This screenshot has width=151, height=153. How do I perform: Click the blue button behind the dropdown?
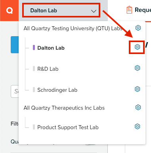(15, 45)
